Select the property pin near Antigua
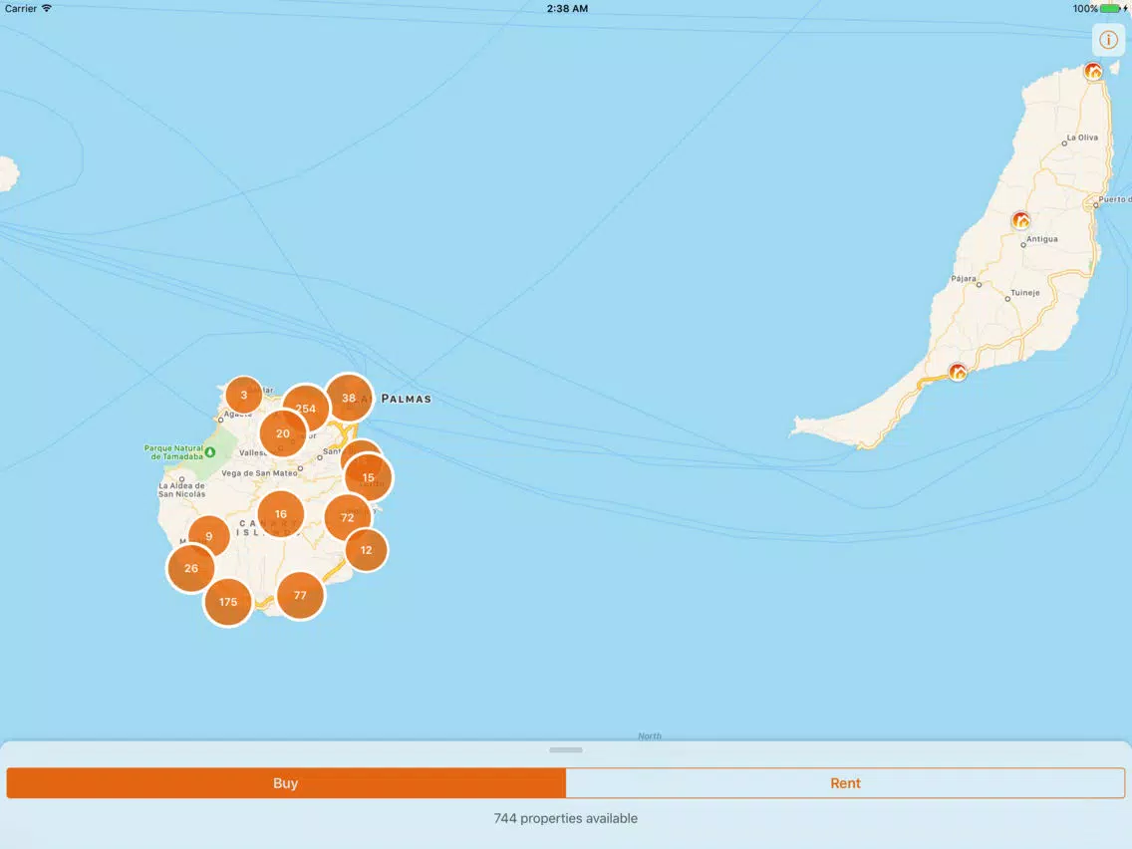Viewport: 1132px width, 849px height. (1020, 220)
